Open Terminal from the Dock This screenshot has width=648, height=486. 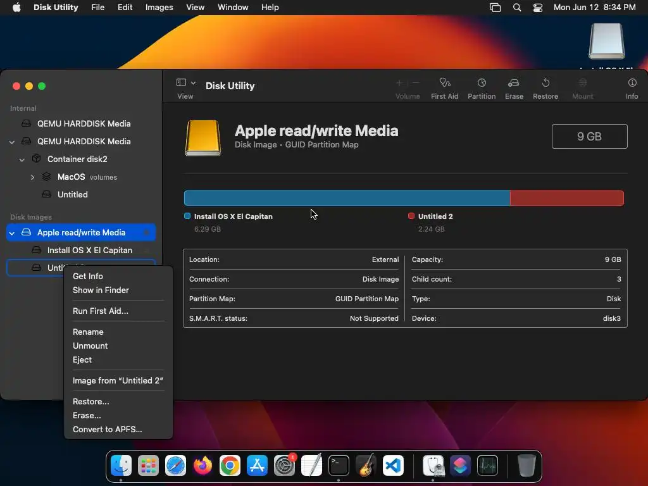(339, 466)
